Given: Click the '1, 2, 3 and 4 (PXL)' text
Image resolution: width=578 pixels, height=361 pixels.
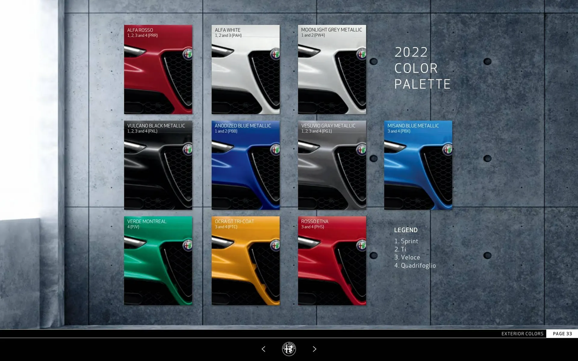Looking at the screenshot, I should (x=142, y=131).
